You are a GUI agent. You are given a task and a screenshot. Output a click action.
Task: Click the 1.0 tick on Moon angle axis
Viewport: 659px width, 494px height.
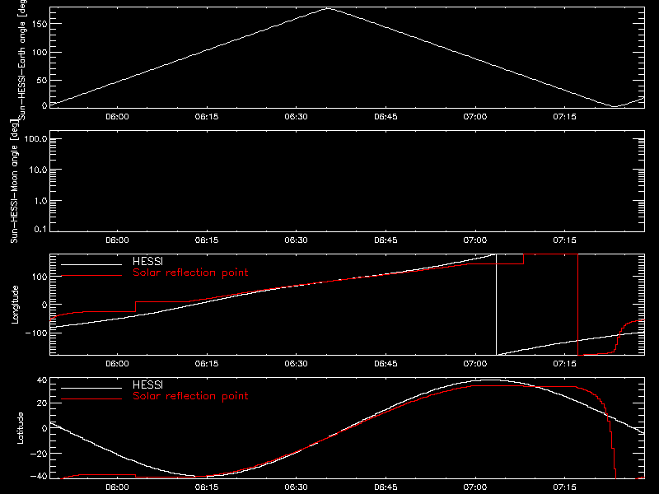click(40, 201)
